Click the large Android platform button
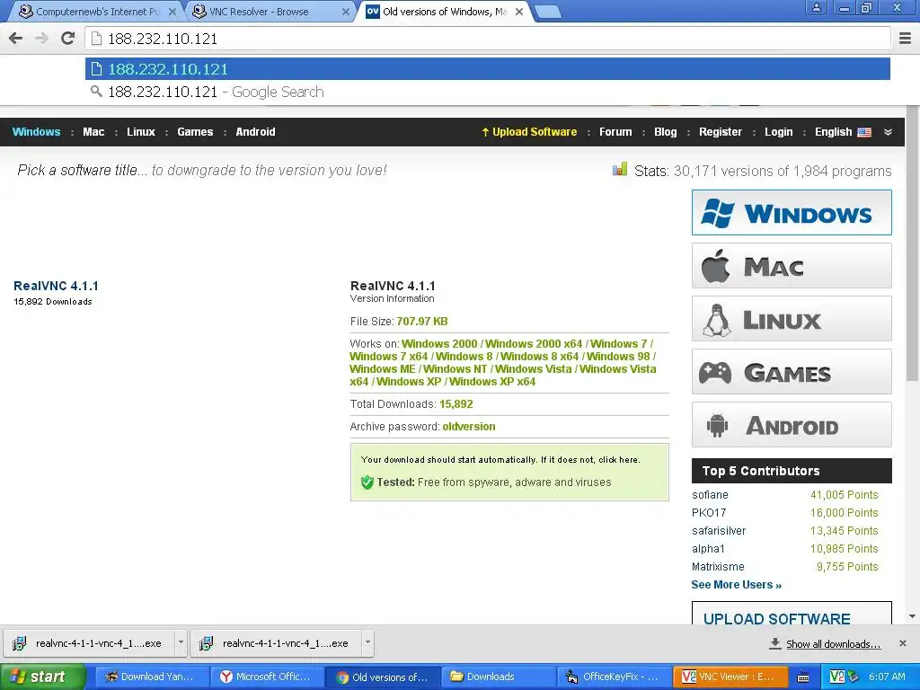Viewport: 920px width, 690px height. tap(792, 425)
